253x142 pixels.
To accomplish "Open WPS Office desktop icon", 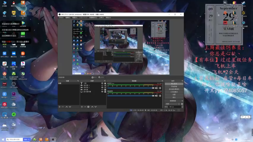I will pyautogui.click(x=4, y=54).
